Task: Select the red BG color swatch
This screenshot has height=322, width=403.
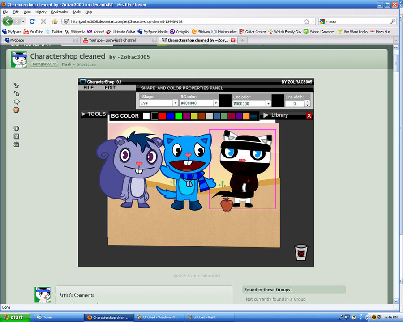Action: pos(163,116)
